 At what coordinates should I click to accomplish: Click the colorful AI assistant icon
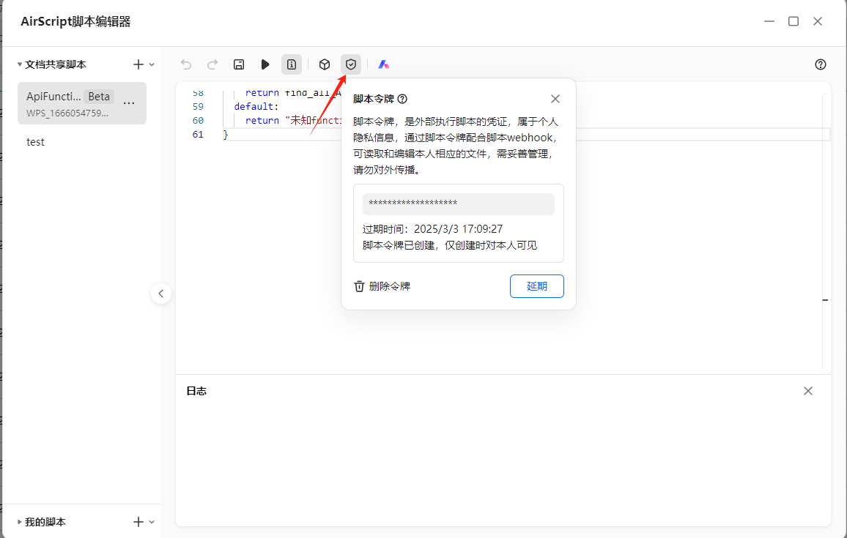click(x=383, y=64)
